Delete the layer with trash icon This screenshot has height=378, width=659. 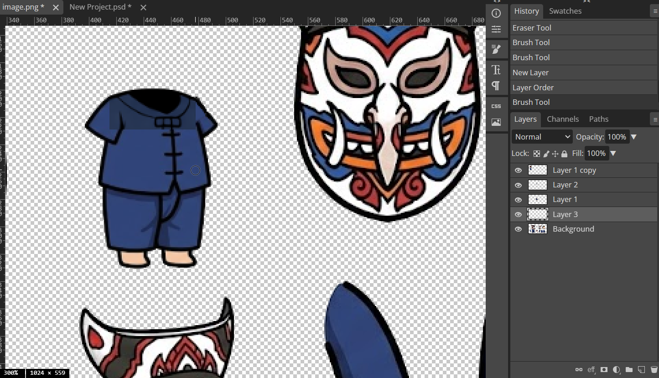point(654,369)
